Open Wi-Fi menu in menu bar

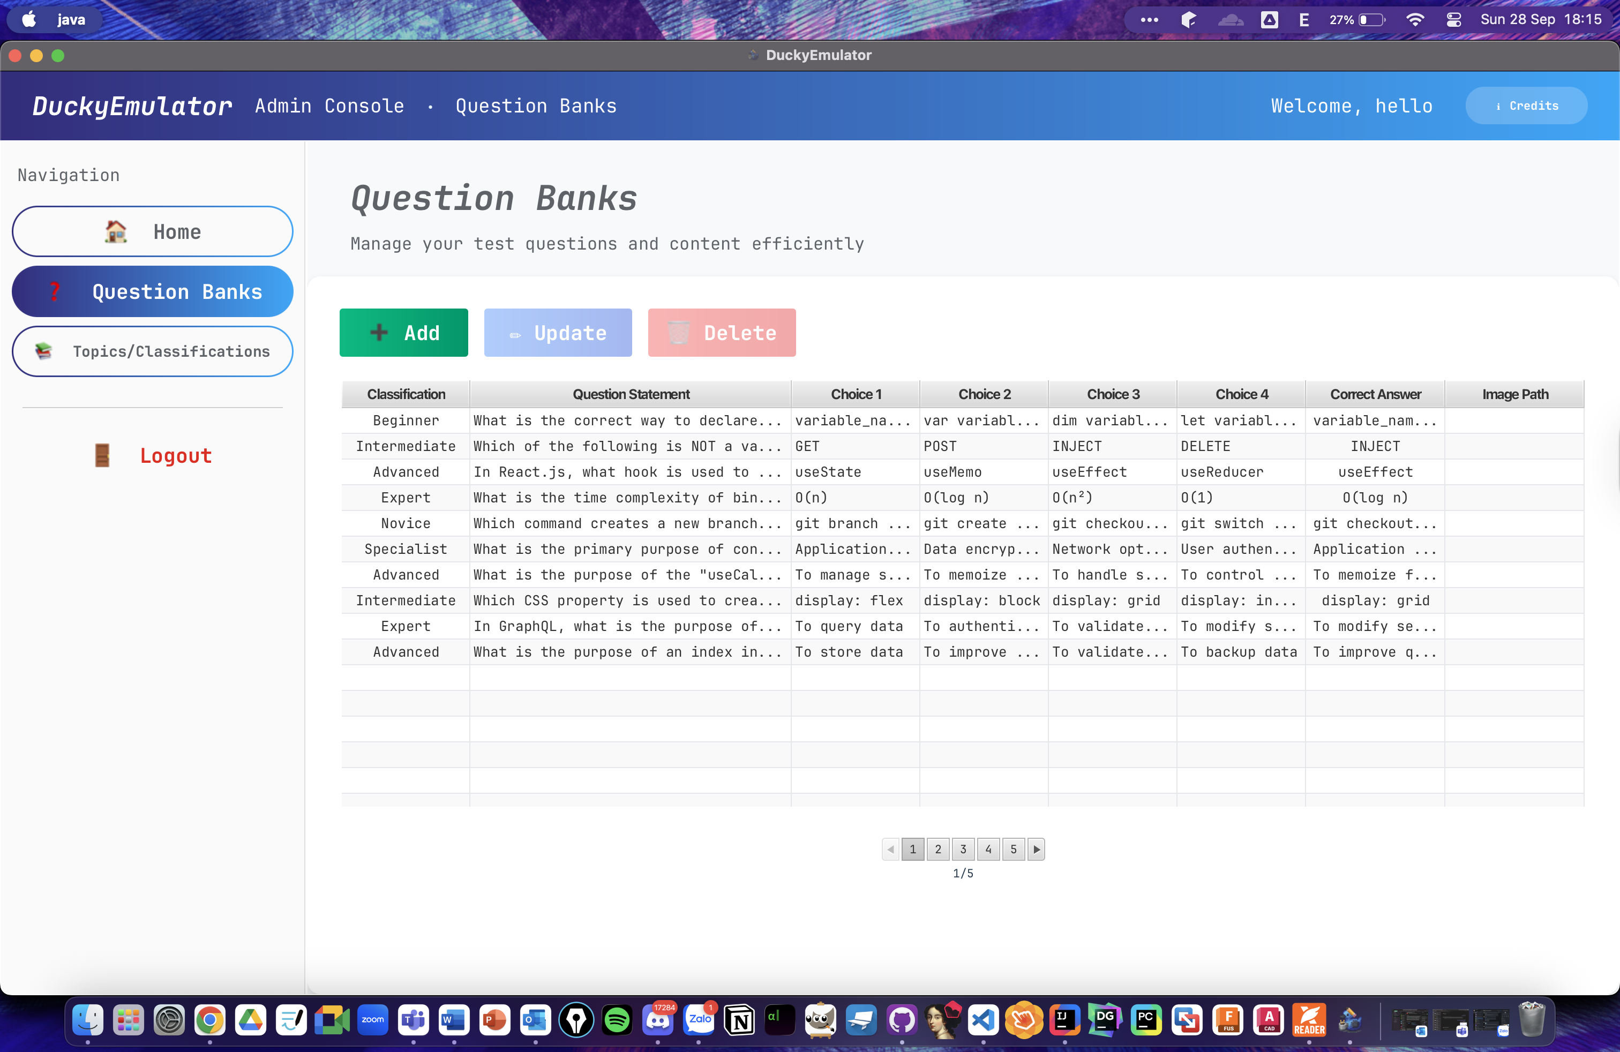coord(1415,20)
